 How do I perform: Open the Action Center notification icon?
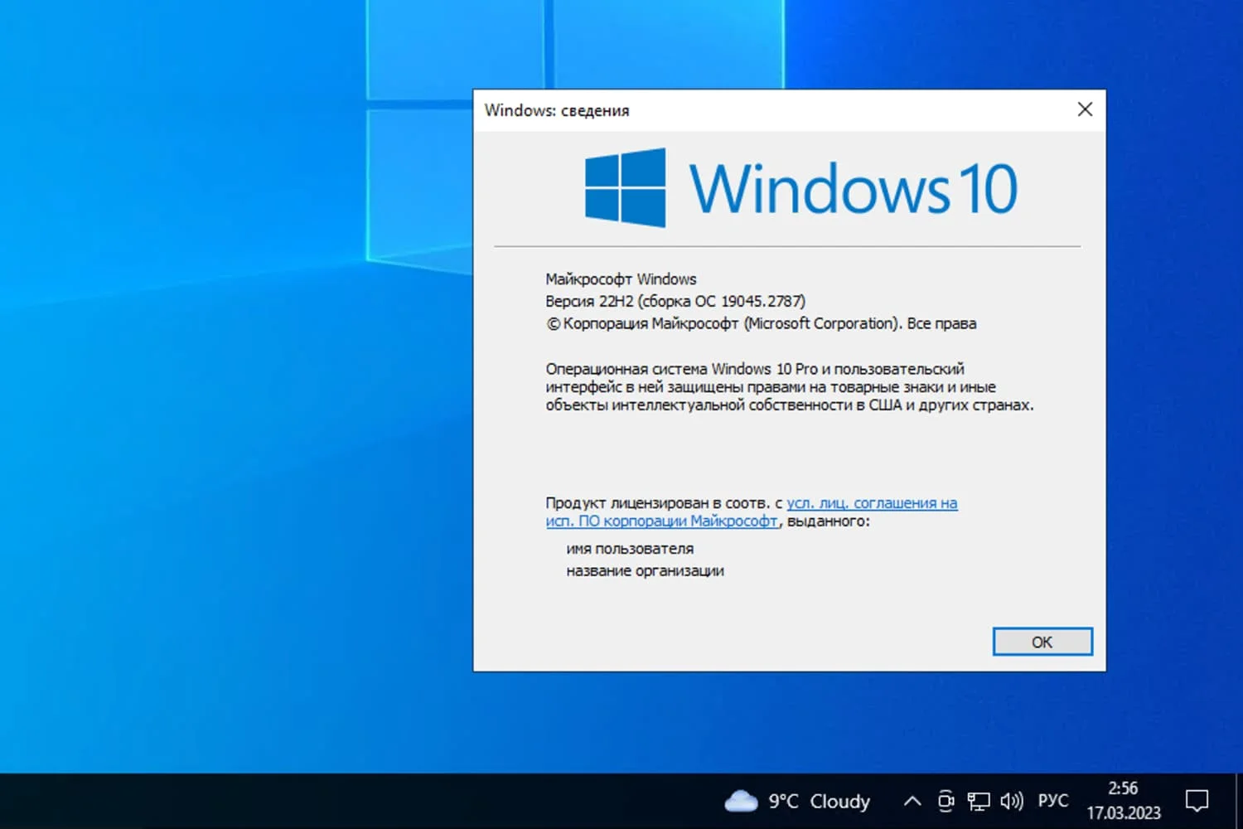[1197, 801]
